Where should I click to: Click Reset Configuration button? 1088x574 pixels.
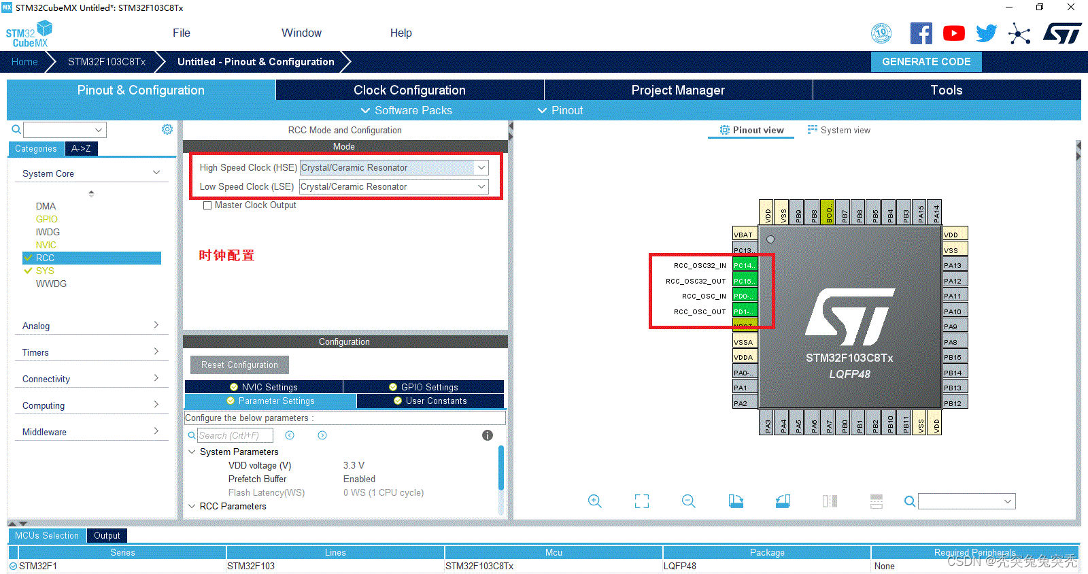[x=239, y=365]
